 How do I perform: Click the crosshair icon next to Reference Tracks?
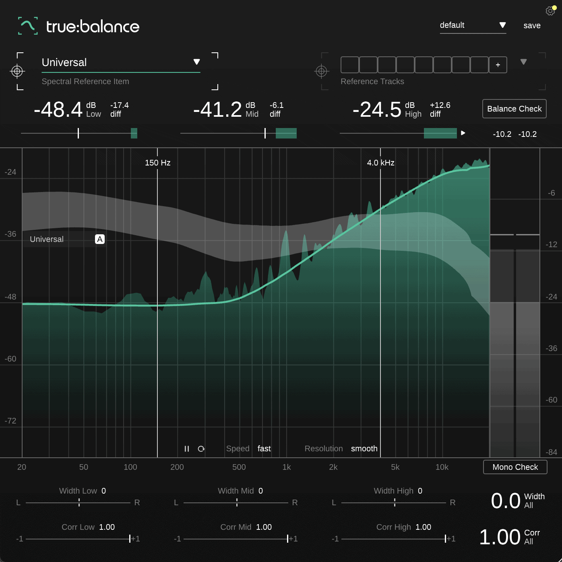pyautogui.click(x=321, y=71)
